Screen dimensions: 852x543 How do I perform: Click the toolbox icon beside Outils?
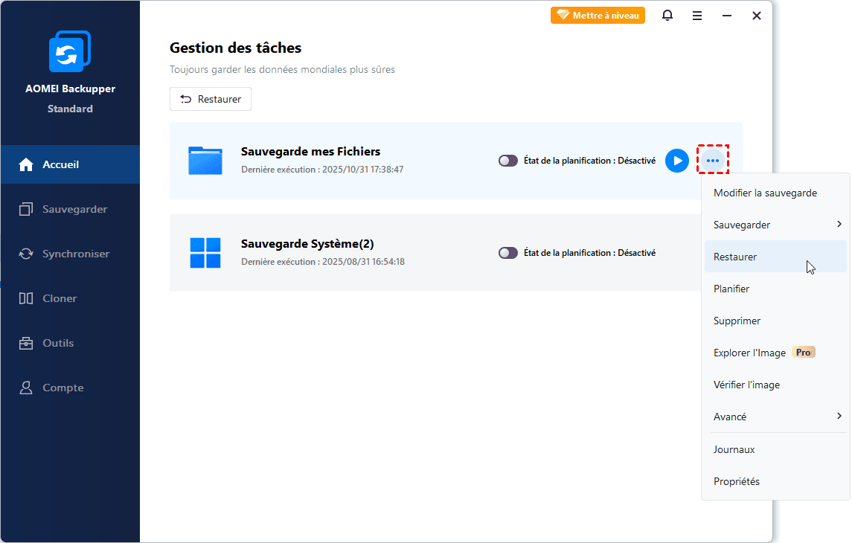coord(26,343)
